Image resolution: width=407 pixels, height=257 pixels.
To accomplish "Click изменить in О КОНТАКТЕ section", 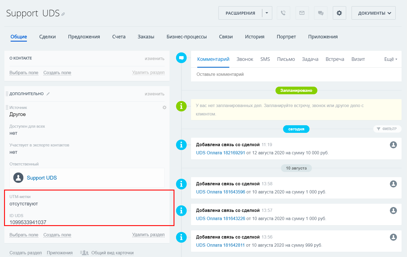I will 154,58.
